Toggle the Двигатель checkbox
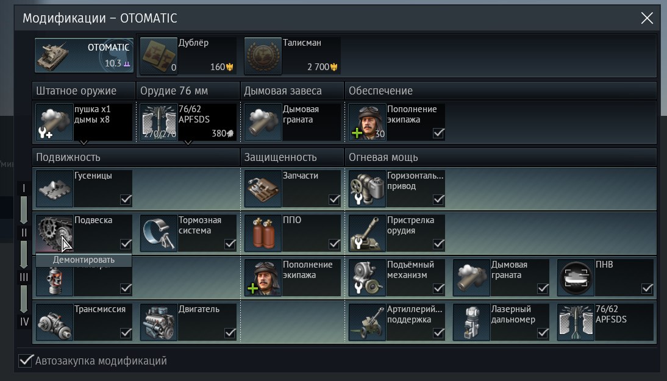This screenshot has height=381, width=667. pyautogui.click(x=230, y=333)
